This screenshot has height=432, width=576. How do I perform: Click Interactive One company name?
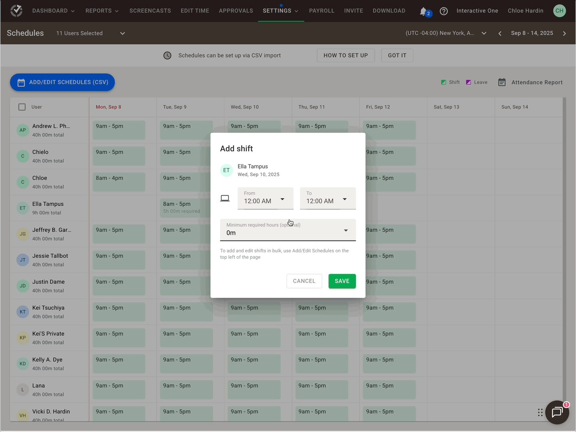point(477,11)
